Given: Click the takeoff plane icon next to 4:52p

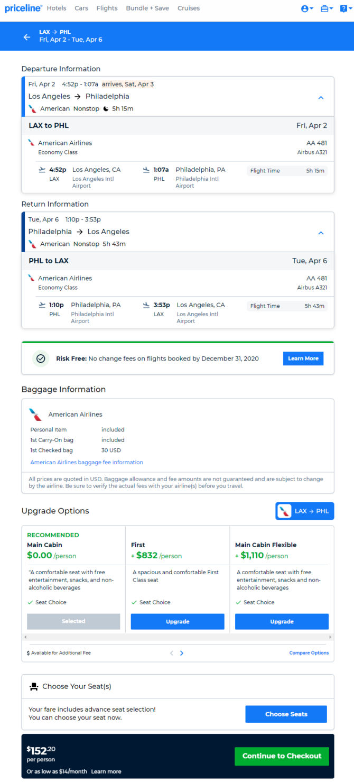Looking at the screenshot, I should (42, 170).
